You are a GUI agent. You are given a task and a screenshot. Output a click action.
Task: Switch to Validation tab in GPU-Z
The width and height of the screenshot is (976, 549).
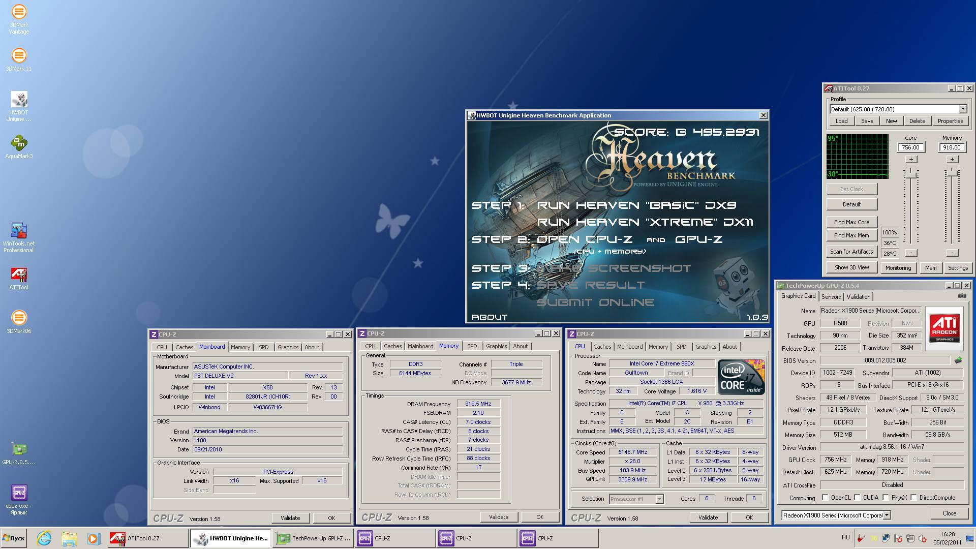pyautogui.click(x=859, y=297)
